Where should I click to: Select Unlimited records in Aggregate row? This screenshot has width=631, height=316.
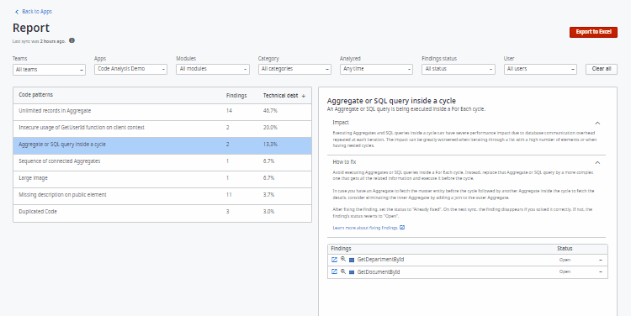click(162, 111)
